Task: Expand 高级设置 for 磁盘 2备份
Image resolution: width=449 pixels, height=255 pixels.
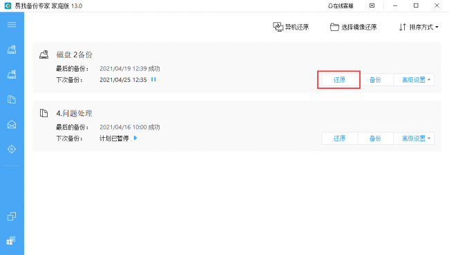Action: point(414,80)
